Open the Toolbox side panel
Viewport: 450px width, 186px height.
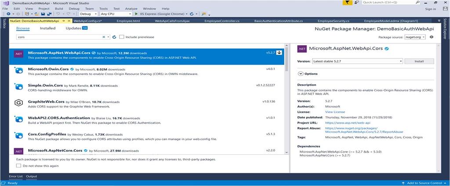[4, 24]
